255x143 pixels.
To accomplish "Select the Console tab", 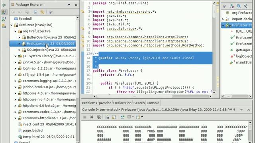I will (153, 103).
